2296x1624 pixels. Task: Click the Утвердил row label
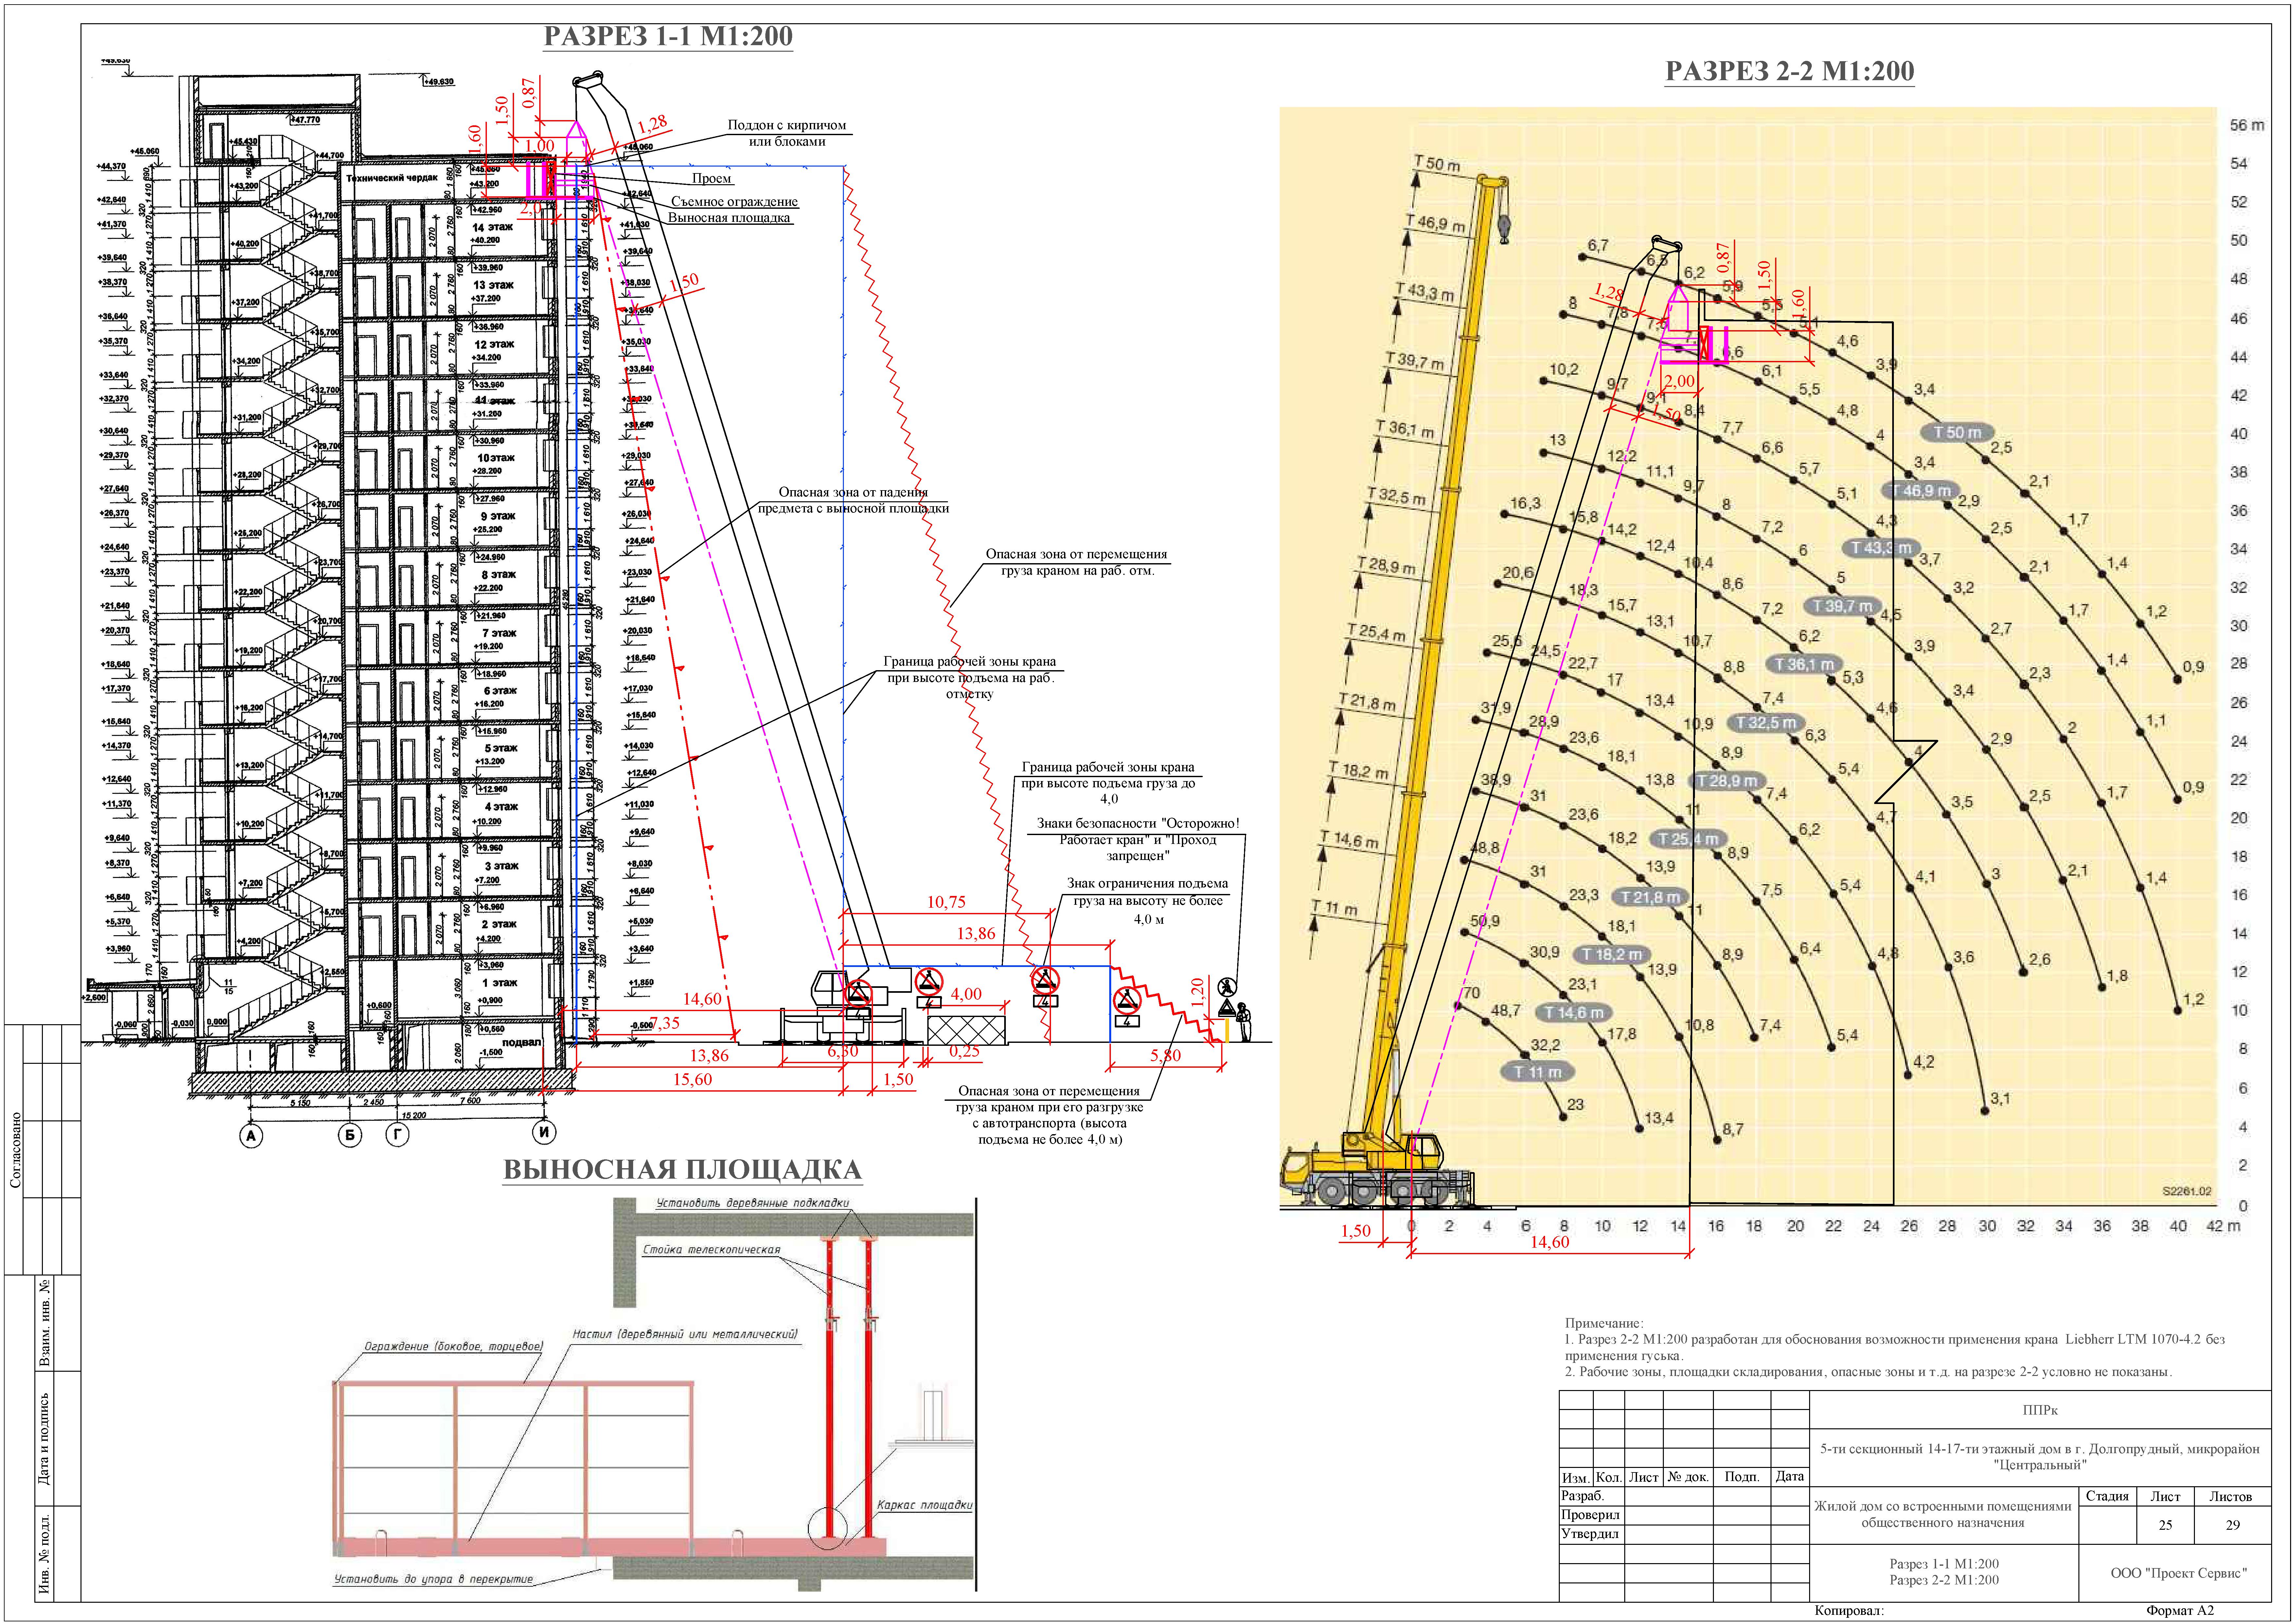pos(1590,1534)
